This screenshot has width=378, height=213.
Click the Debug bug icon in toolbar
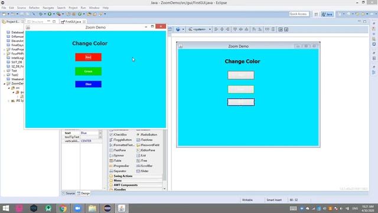click(41, 14)
